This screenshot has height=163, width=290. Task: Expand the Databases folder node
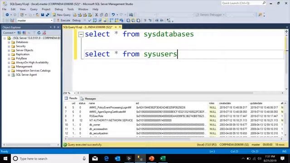9,42
